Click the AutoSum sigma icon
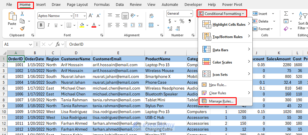 (x=286, y=13)
